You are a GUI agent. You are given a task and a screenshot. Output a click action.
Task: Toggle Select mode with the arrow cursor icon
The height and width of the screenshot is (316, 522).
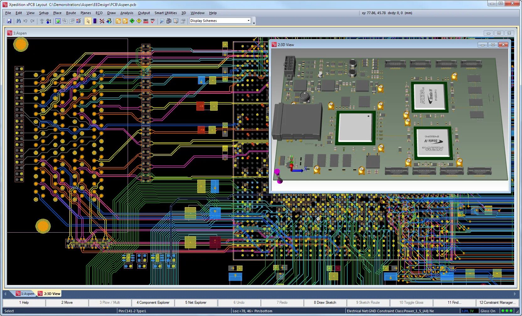pyautogui.click(x=88, y=21)
